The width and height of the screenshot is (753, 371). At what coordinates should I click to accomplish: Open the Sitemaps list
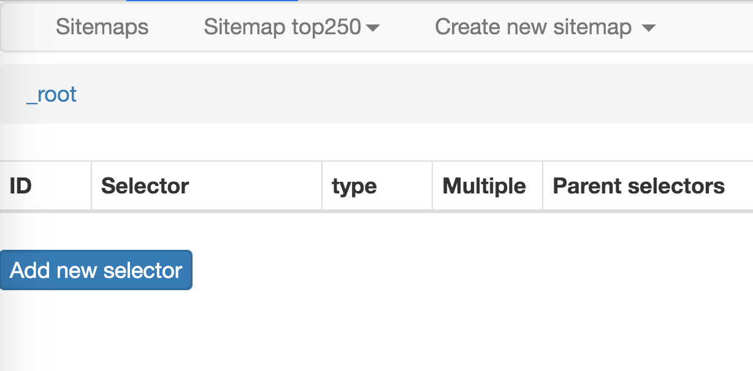click(102, 27)
